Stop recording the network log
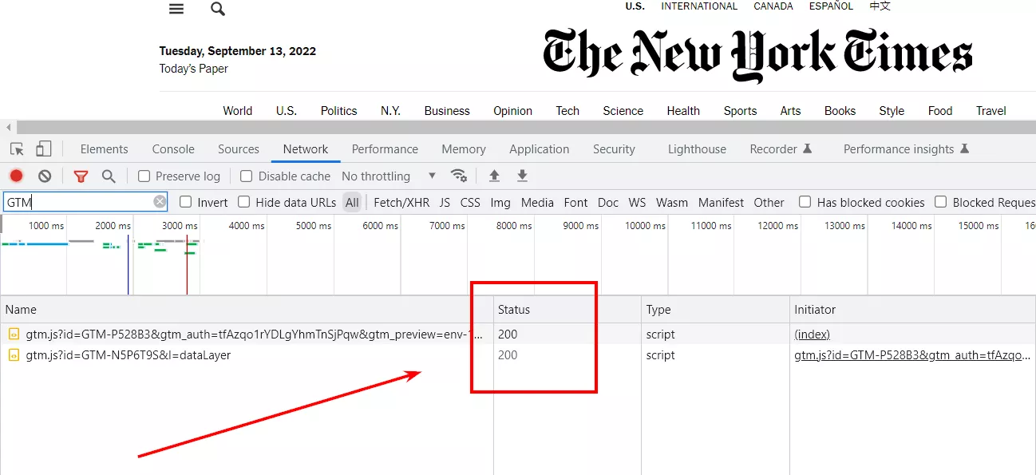The image size is (1036, 475). pyautogui.click(x=16, y=176)
